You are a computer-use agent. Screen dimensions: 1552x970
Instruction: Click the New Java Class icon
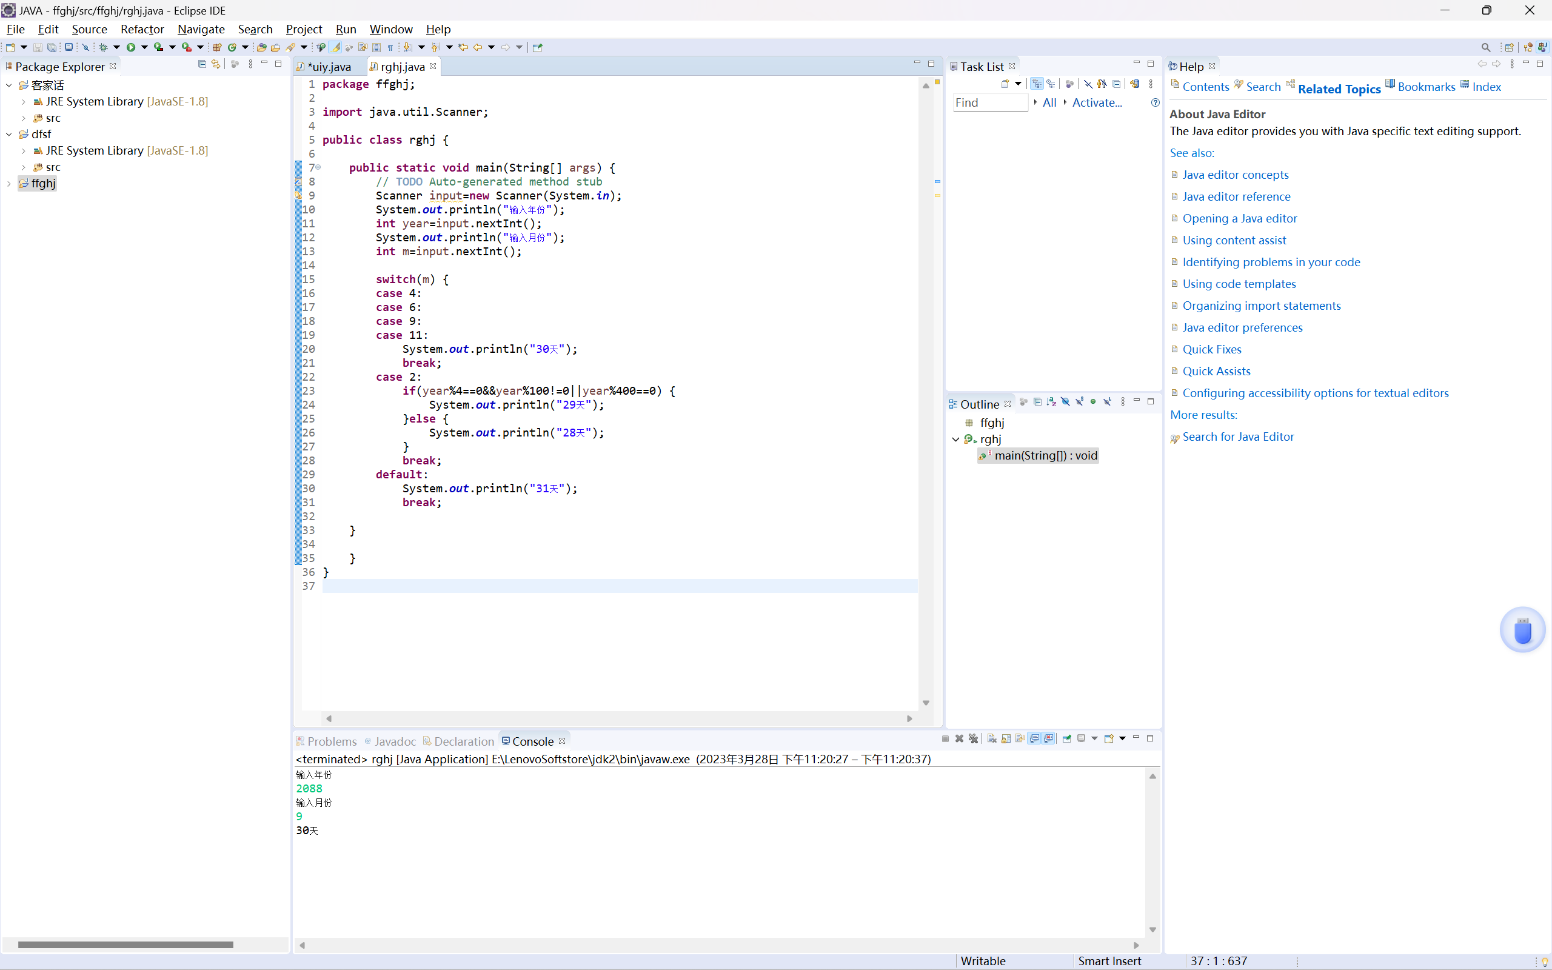[x=232, y=47]
